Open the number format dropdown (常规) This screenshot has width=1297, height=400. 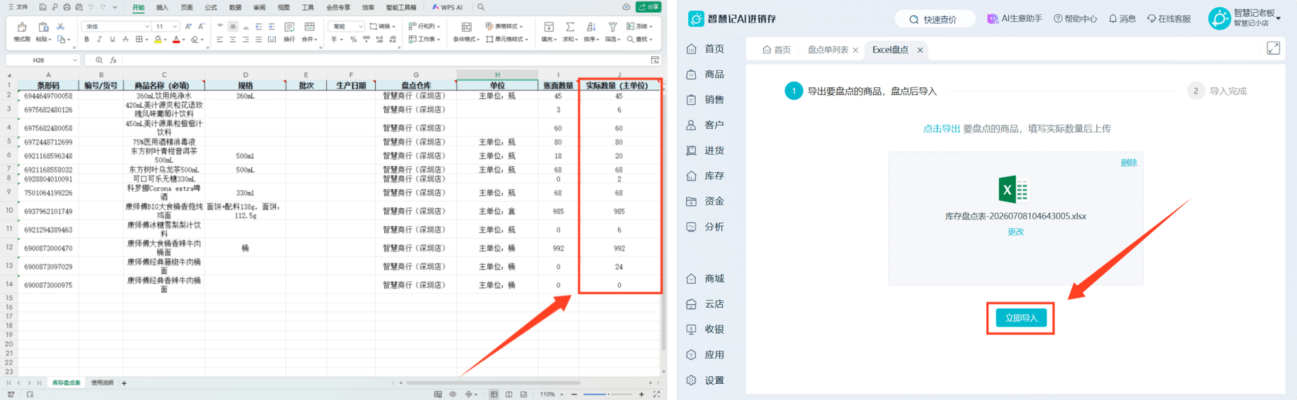pos(361,26)
